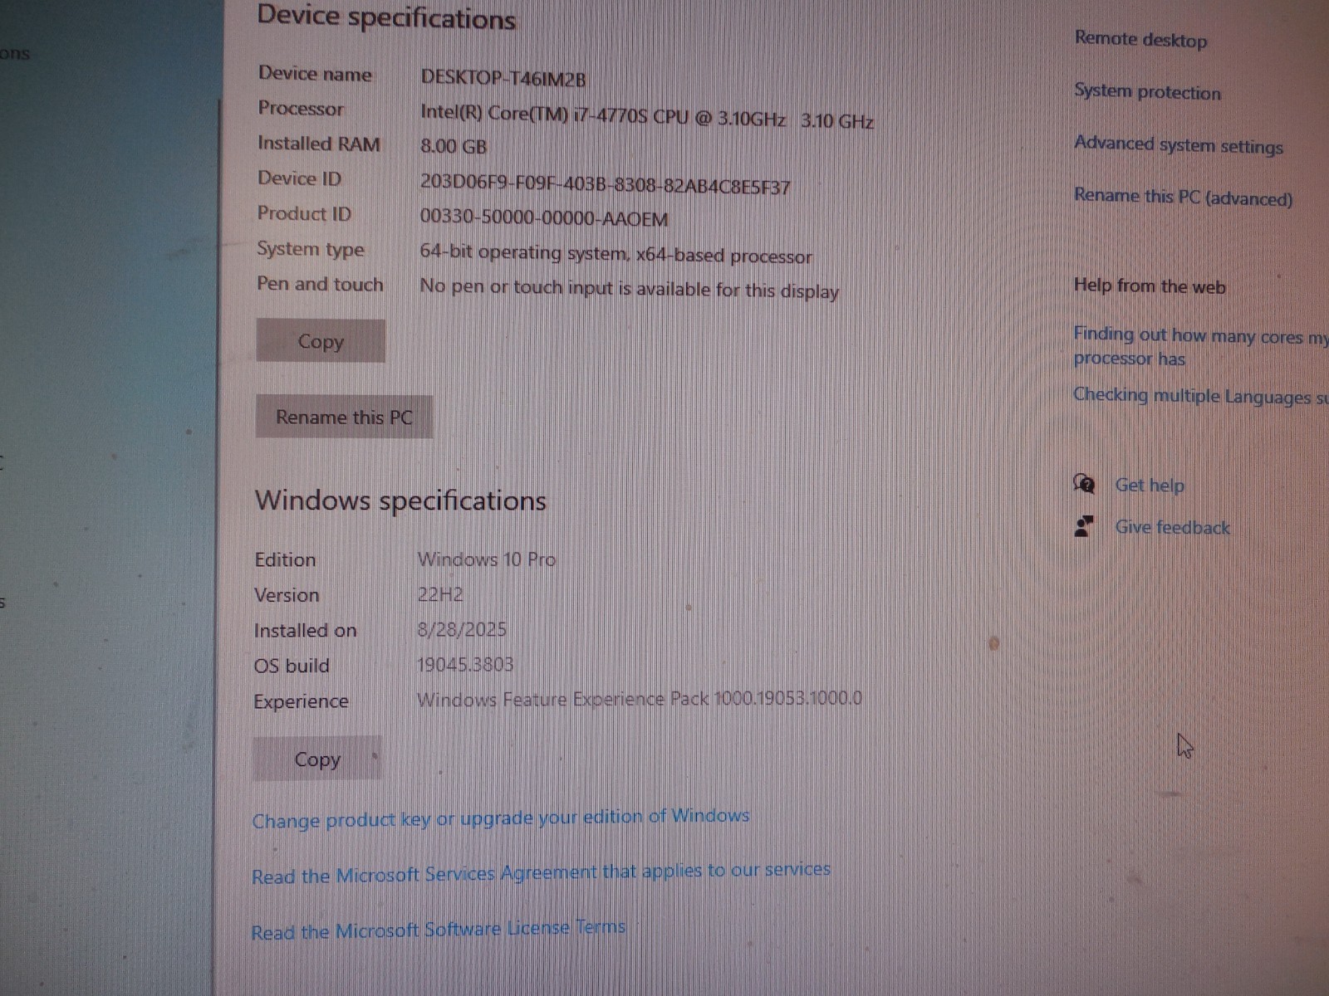Select the Device ID value 203D06F9
Screen dimensions: 1329x996
coord(605,185)
